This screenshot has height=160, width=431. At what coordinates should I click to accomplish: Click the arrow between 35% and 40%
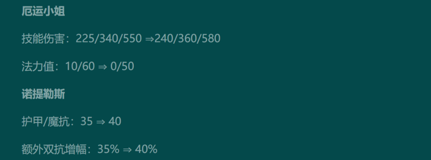(x=127, y=150)
